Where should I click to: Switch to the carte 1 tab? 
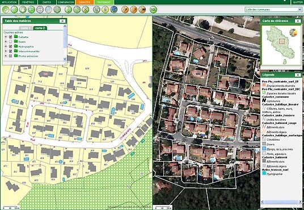26,28
